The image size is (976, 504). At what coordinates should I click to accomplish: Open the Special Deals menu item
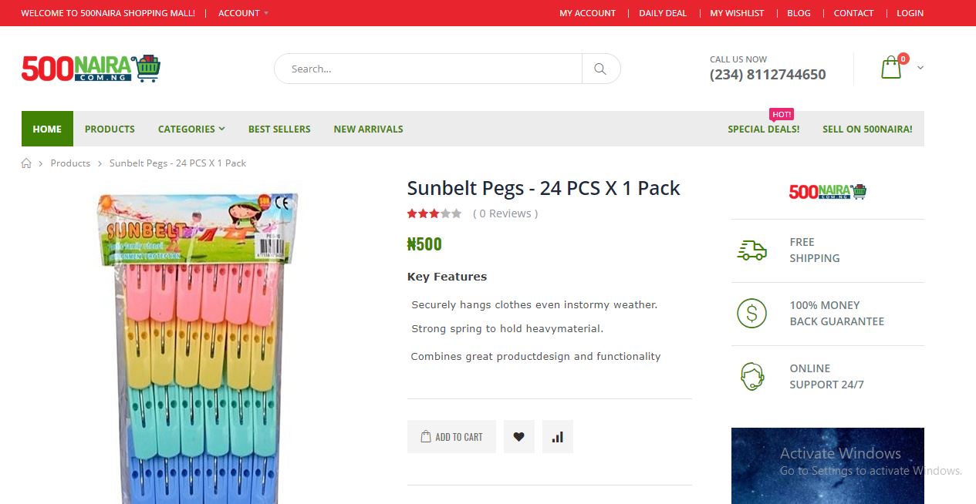(x=764, y=129)
